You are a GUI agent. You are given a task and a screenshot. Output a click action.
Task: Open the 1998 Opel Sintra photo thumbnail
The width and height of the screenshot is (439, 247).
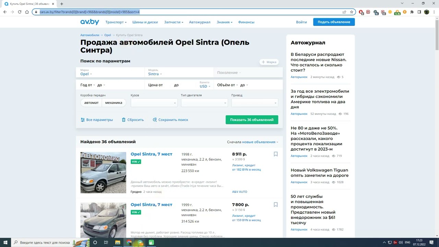pyautogui.click(x=103, y=173)
